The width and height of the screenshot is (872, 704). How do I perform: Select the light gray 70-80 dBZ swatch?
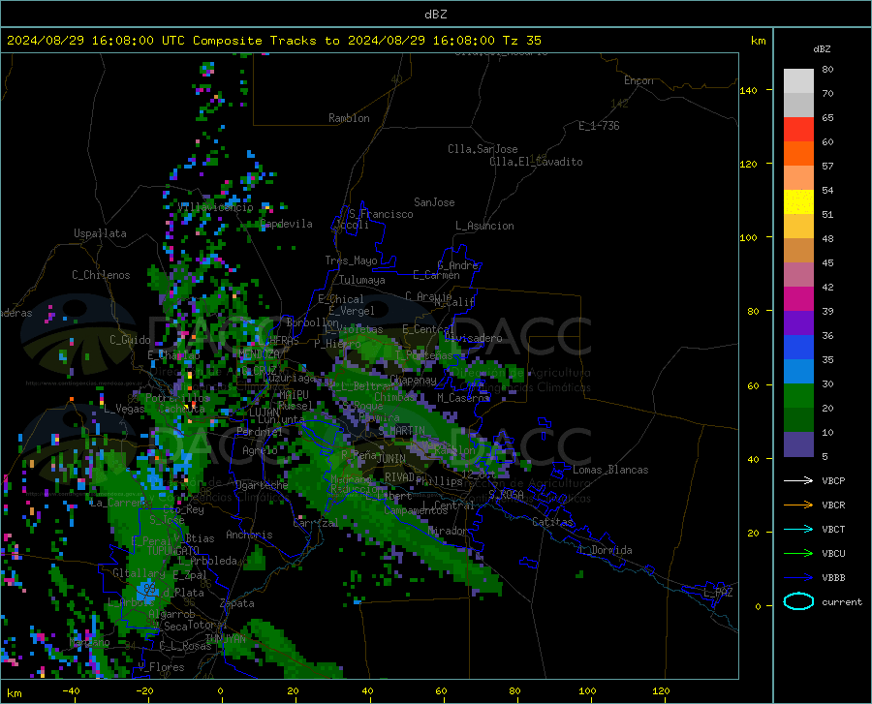point(798,81)
